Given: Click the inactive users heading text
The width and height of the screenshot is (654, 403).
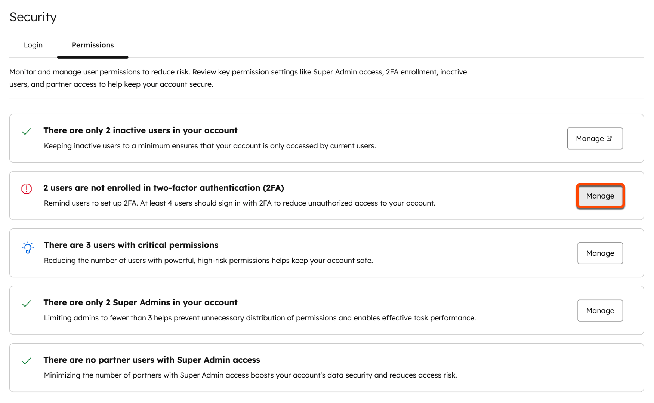Looking at the screenshot, I should (x=141, y=130).
